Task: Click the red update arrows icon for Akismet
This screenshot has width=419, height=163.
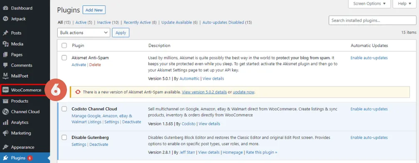Action: (x=78, y=92)
